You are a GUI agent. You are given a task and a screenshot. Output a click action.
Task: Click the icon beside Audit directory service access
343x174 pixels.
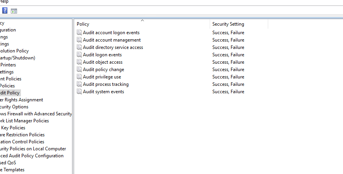pos(79,47)
